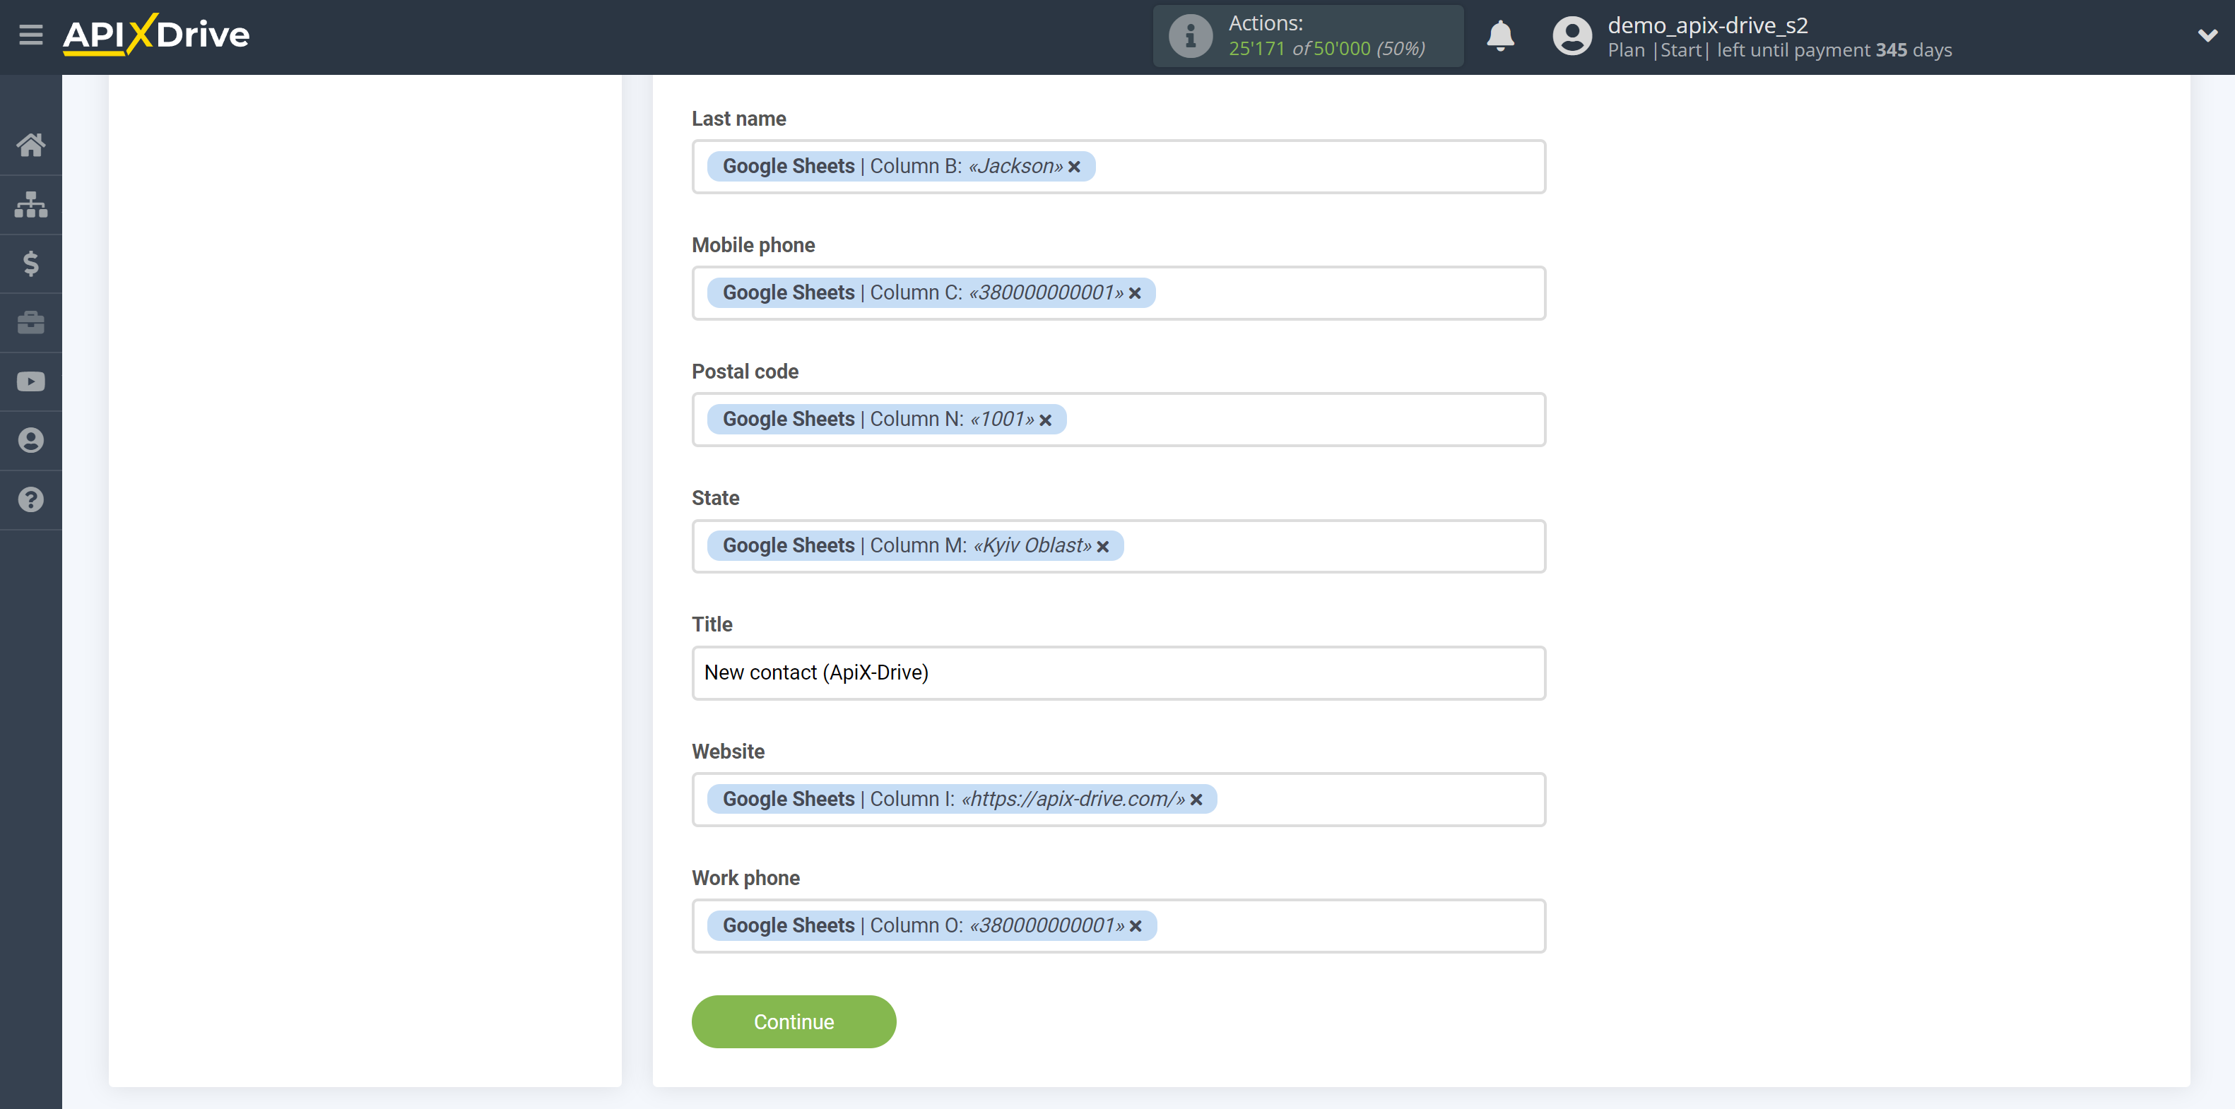Remove the Column I website tag
The width and height of the screenshot is (2235, 1109).
coord(1196,800)
